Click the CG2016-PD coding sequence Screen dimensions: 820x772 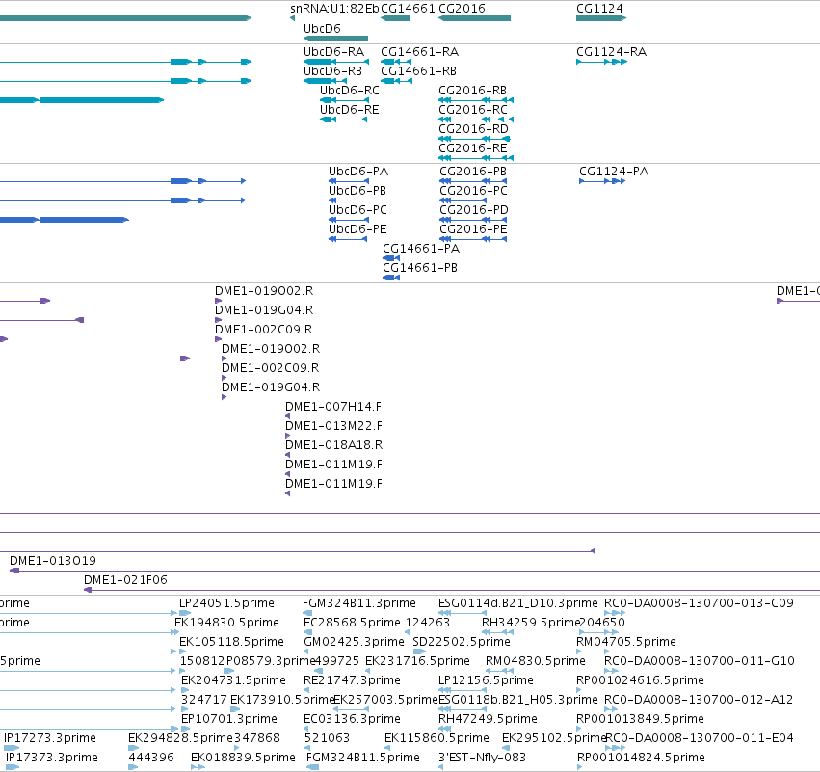point(473,220)
